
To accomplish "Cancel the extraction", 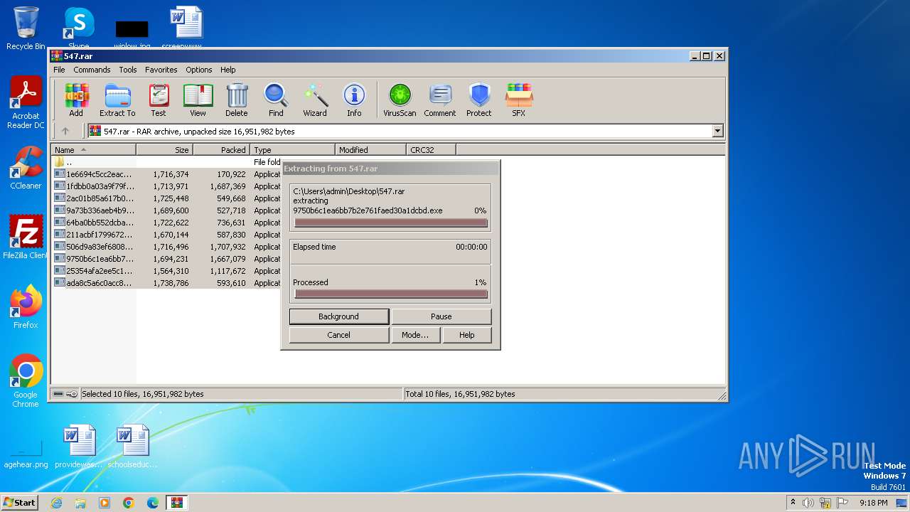I will point(339,335).
